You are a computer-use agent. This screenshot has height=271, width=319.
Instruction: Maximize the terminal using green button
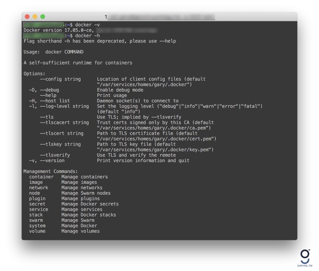click(x=43, y=17)
